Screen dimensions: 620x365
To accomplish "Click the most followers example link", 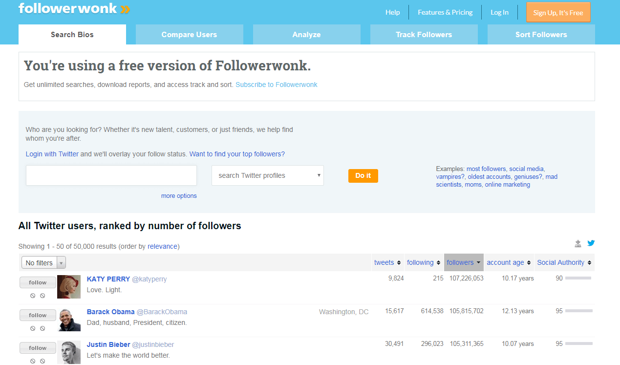I will click(x=486, y=169).
